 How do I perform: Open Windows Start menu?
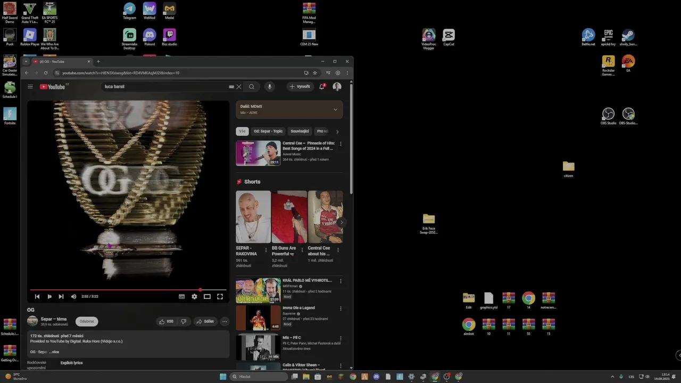pyautogui.click(x=223, y=377)
